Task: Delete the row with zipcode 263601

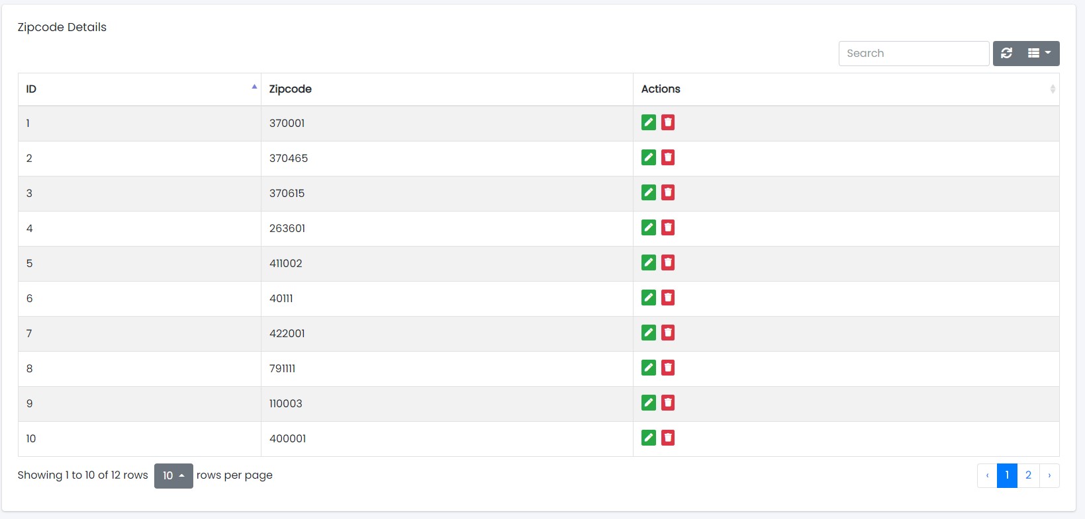Action: 668,227
